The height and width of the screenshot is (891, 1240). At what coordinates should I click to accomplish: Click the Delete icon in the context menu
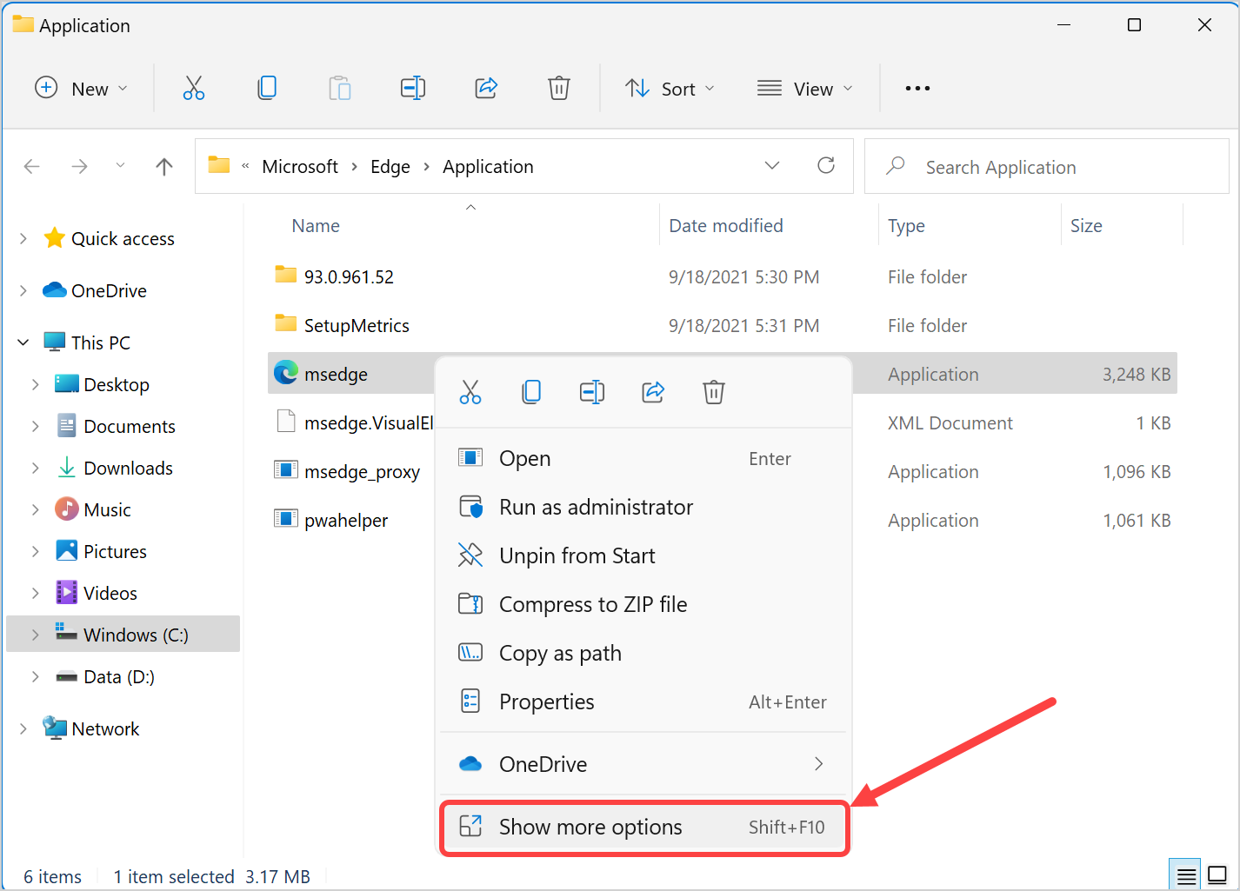point(713,391)
